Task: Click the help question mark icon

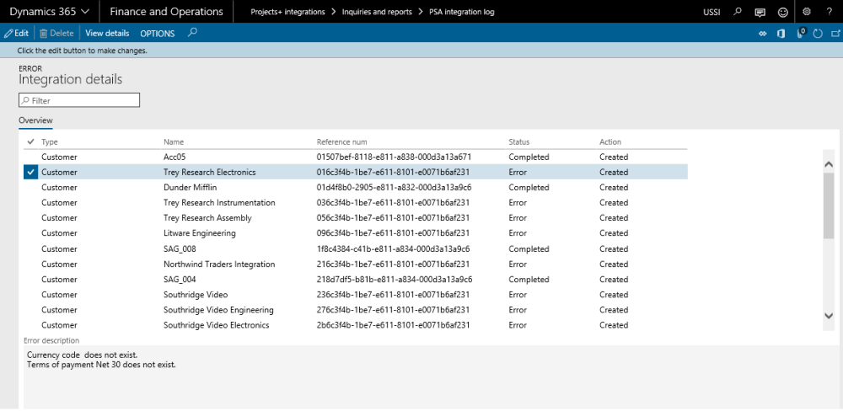Action: [x=829, y=12]
